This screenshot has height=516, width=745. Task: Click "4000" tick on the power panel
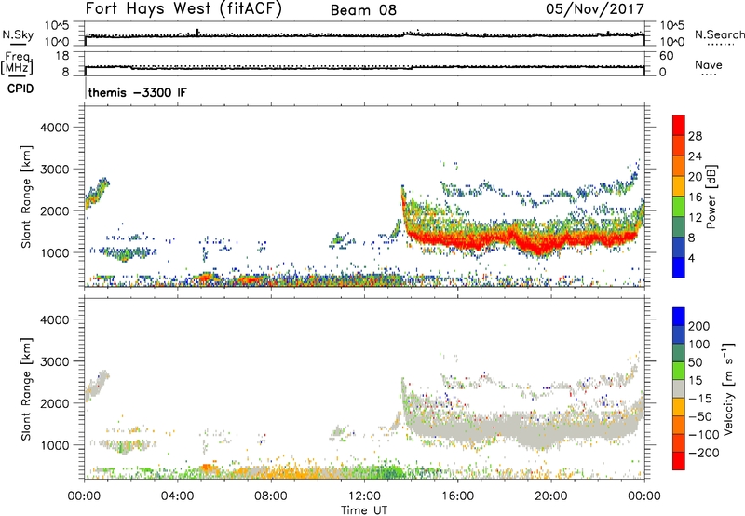coord(55,128)
